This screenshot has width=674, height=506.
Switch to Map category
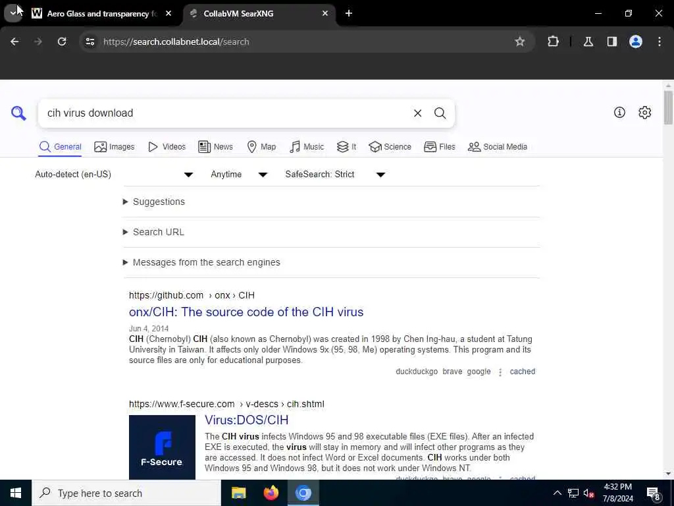(x=261, y=147)
